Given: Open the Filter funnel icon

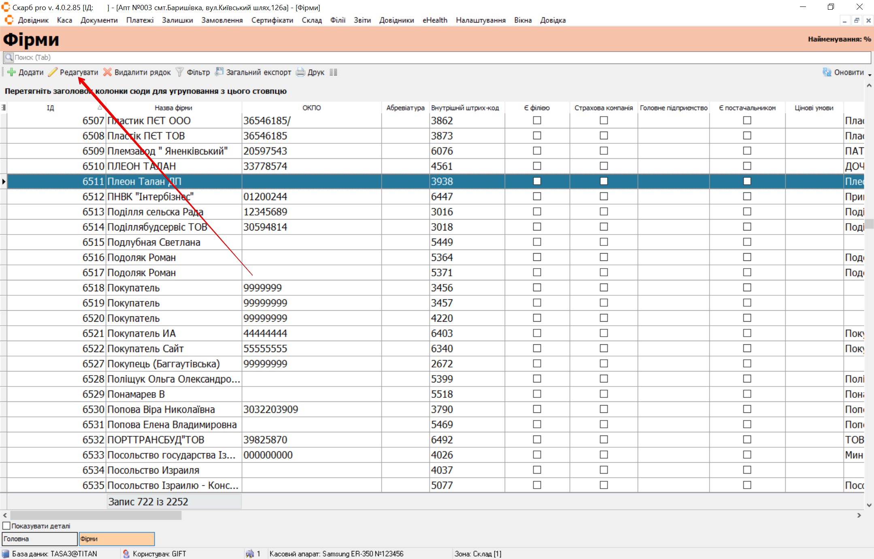Looking at the screenshot, I should [180, 72].
